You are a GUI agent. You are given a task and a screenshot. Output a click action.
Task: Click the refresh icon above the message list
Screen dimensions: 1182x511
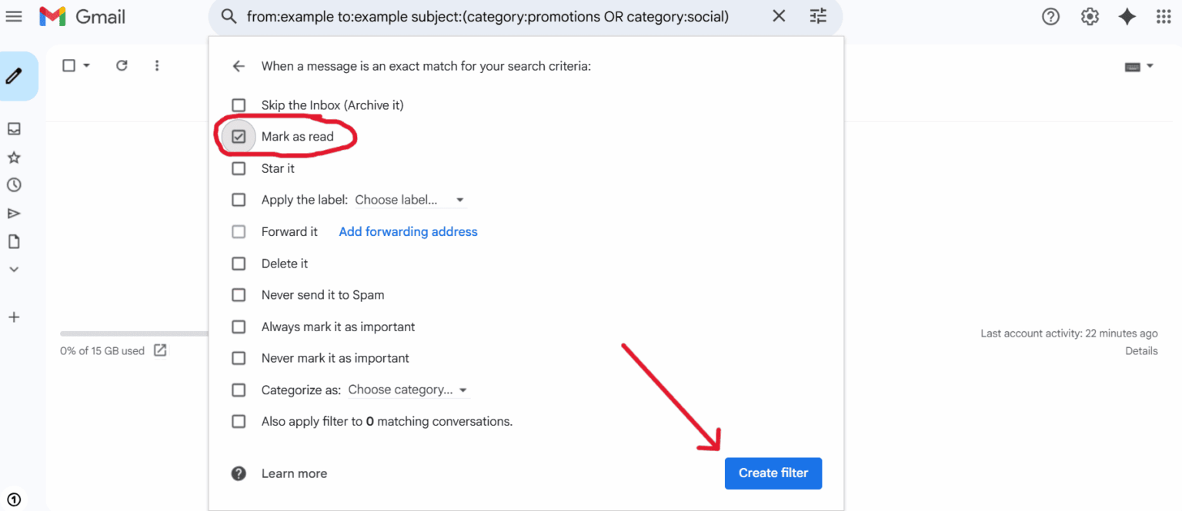pos(122,65)
